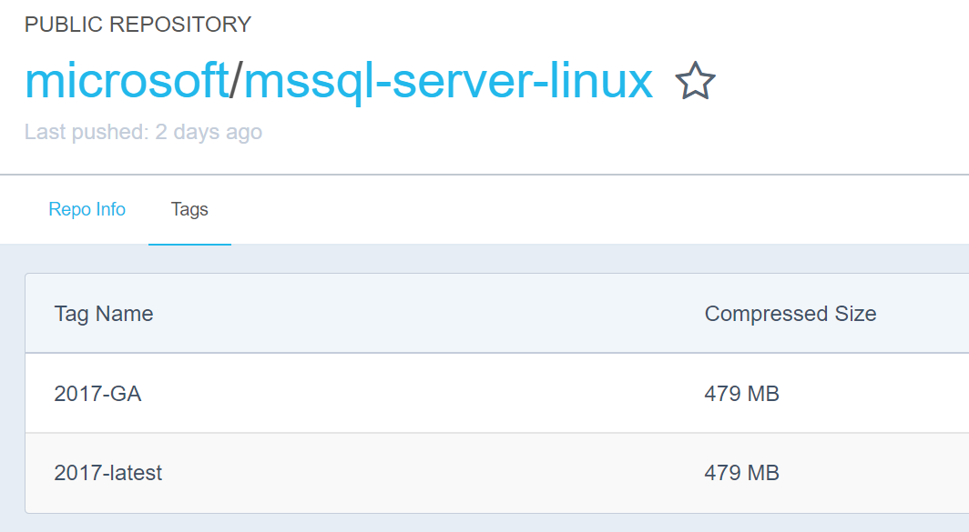Click the PUBLIC REPOSITORY label

tap(138, 25)
